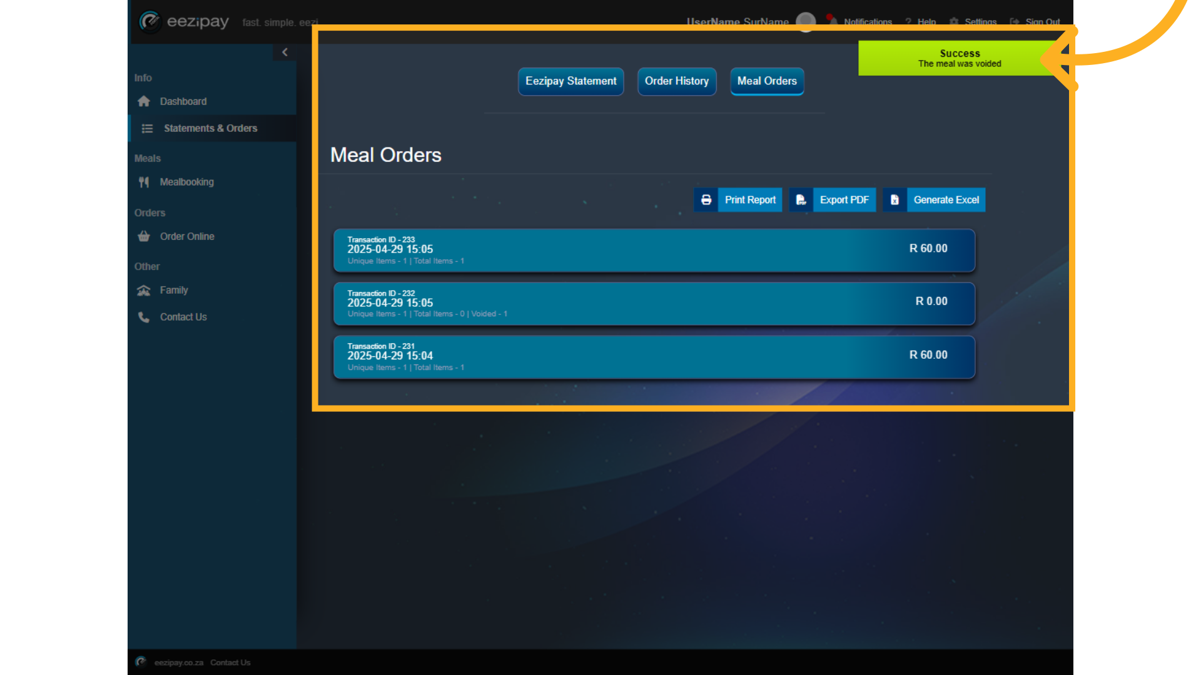Expand the Transaction ID 233 order row
This screenshot has height=675, width=1201.
pos(654,250)
